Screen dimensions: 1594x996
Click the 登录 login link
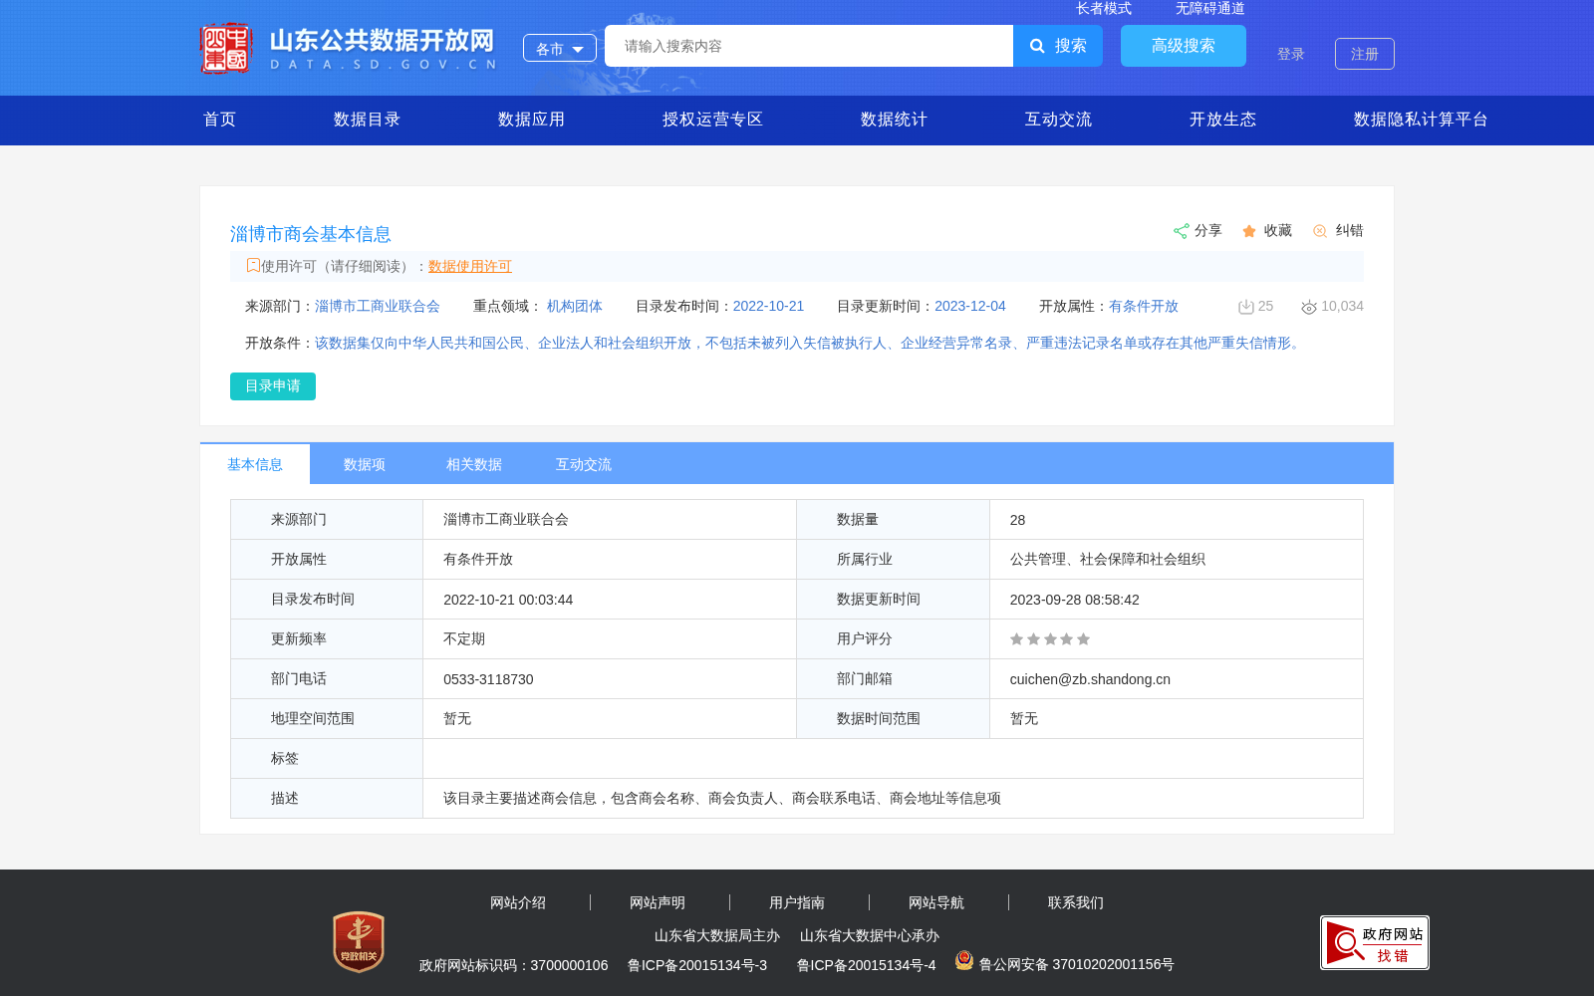(x=1291, y=54)
